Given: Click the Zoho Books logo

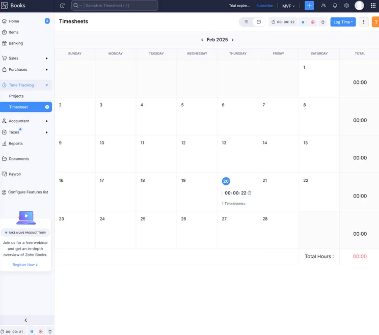Looking at the screenshot, I should click(13, 5).
